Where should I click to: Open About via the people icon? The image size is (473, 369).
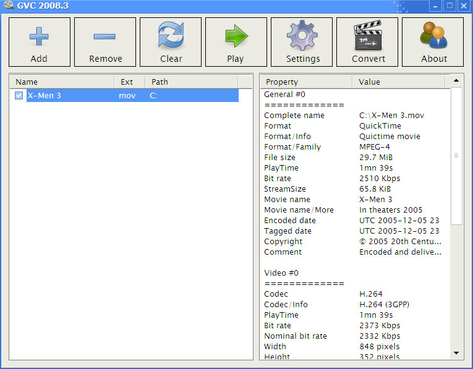point(433,35)
